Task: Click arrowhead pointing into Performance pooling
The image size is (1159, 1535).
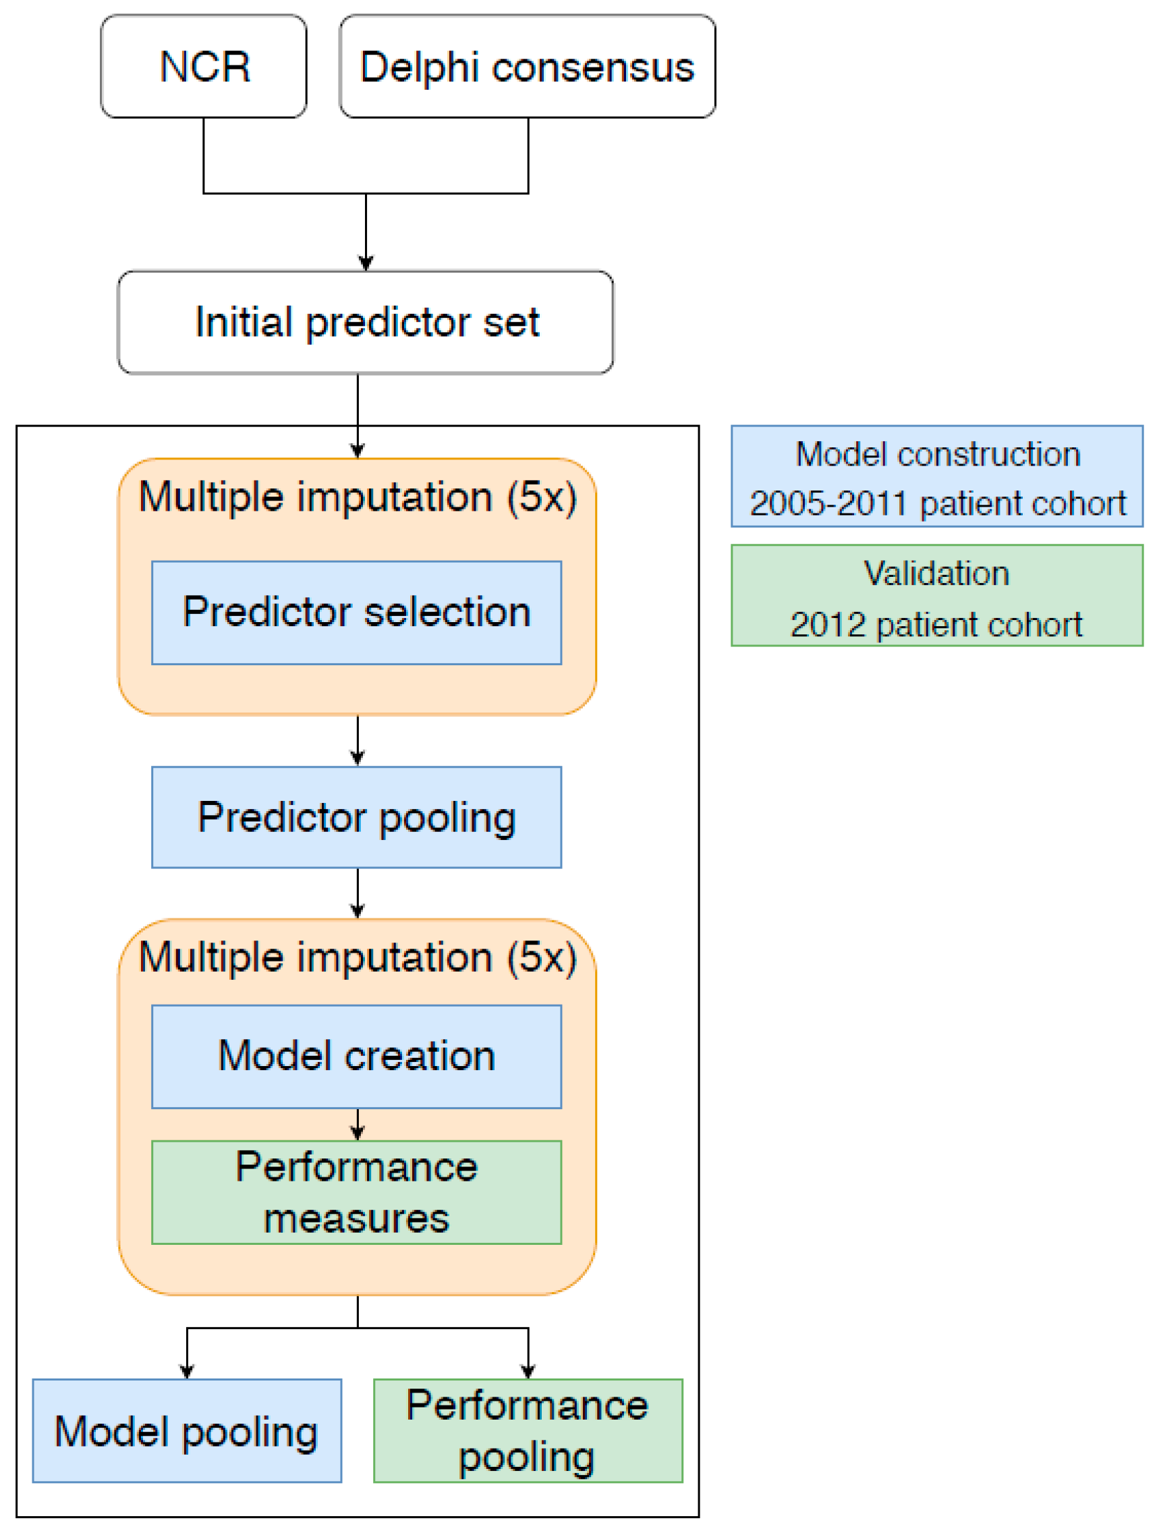Action: (528, 1371)
